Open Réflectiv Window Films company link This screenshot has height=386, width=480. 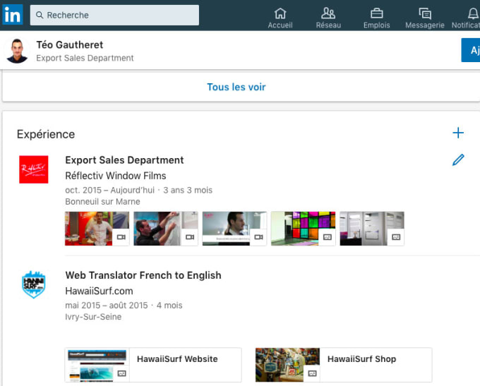point(116,176)
